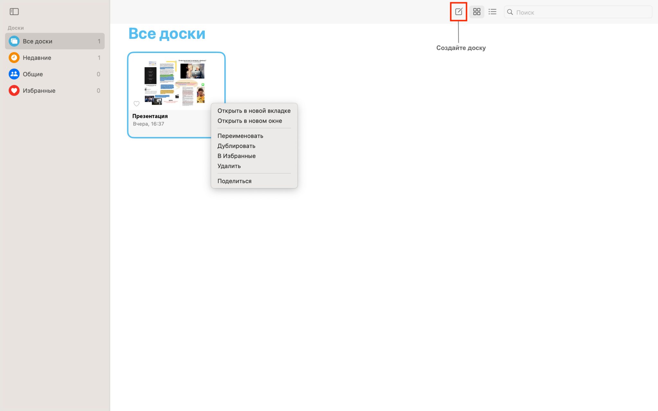
Task: Select Дублировать in the context menu
Action: 236,146
